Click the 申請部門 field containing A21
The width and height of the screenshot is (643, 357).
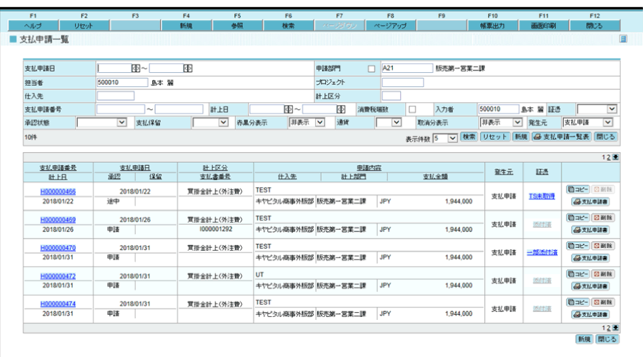coord(407,68)
